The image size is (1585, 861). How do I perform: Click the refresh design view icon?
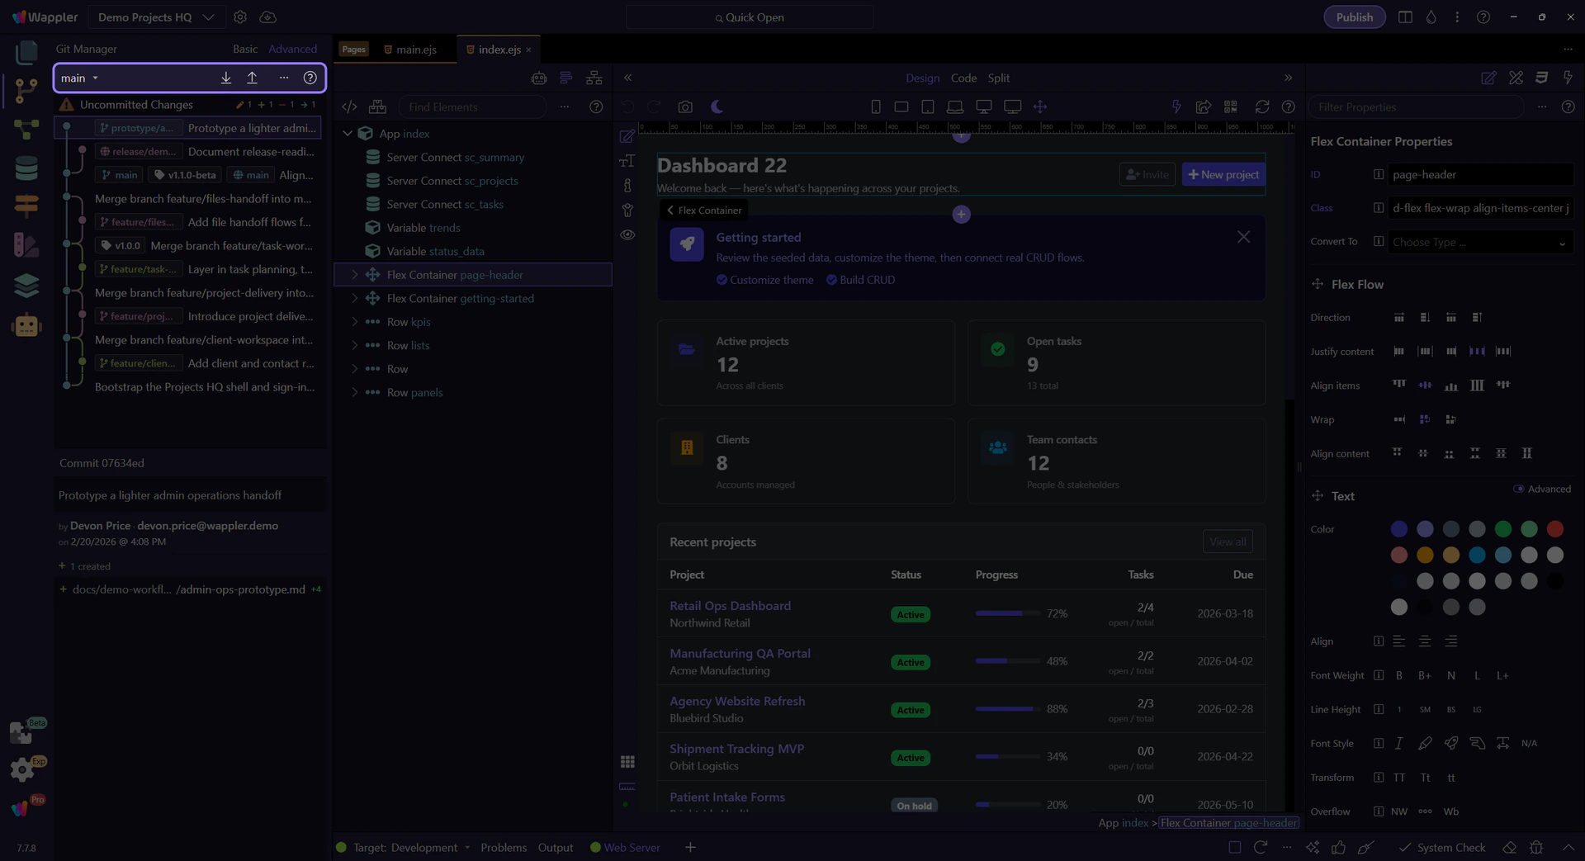(x=1261, y=106)
